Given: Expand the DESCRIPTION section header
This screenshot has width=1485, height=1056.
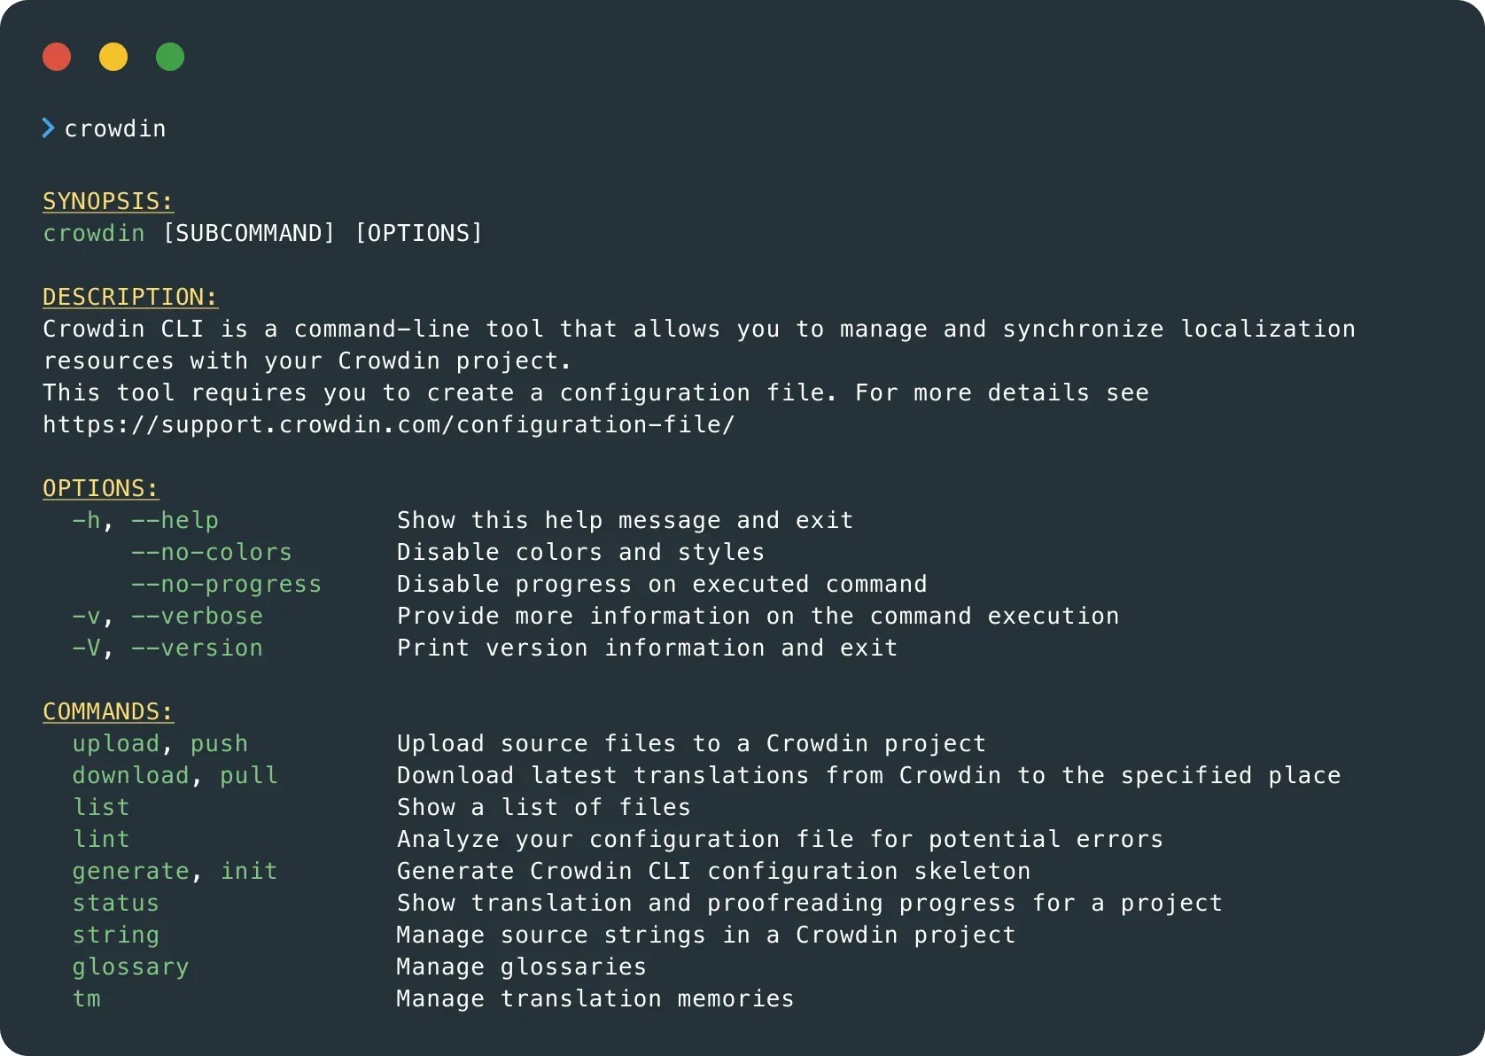Looking at the screenshot, I should click(x=129, y=297).
